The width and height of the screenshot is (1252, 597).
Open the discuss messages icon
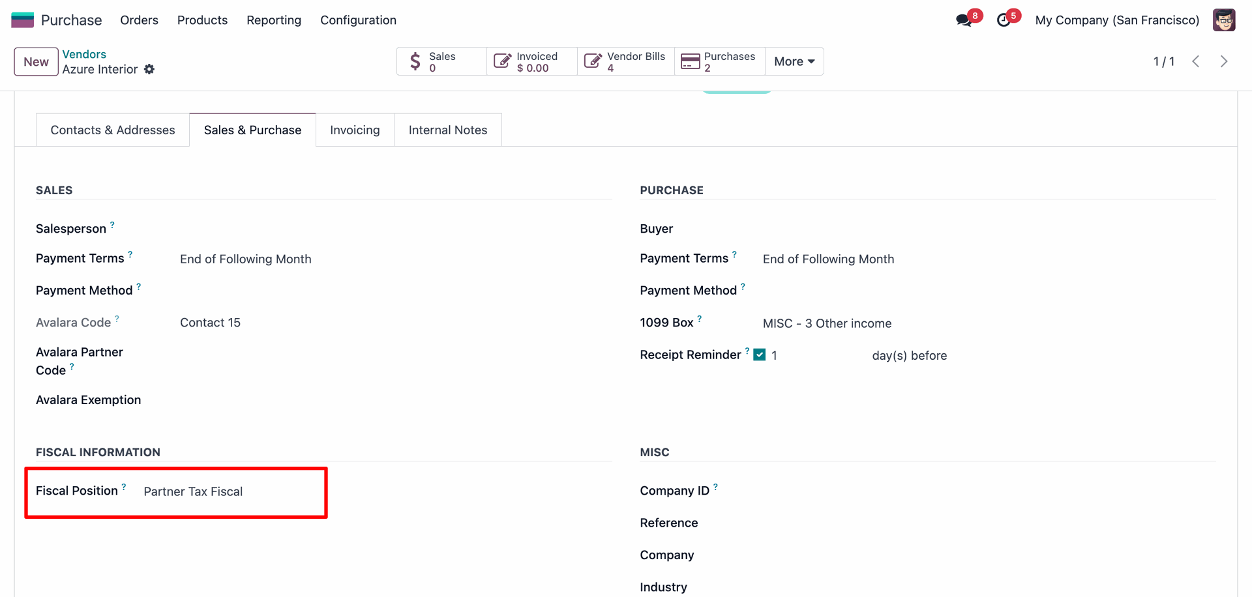pos(963,20)
